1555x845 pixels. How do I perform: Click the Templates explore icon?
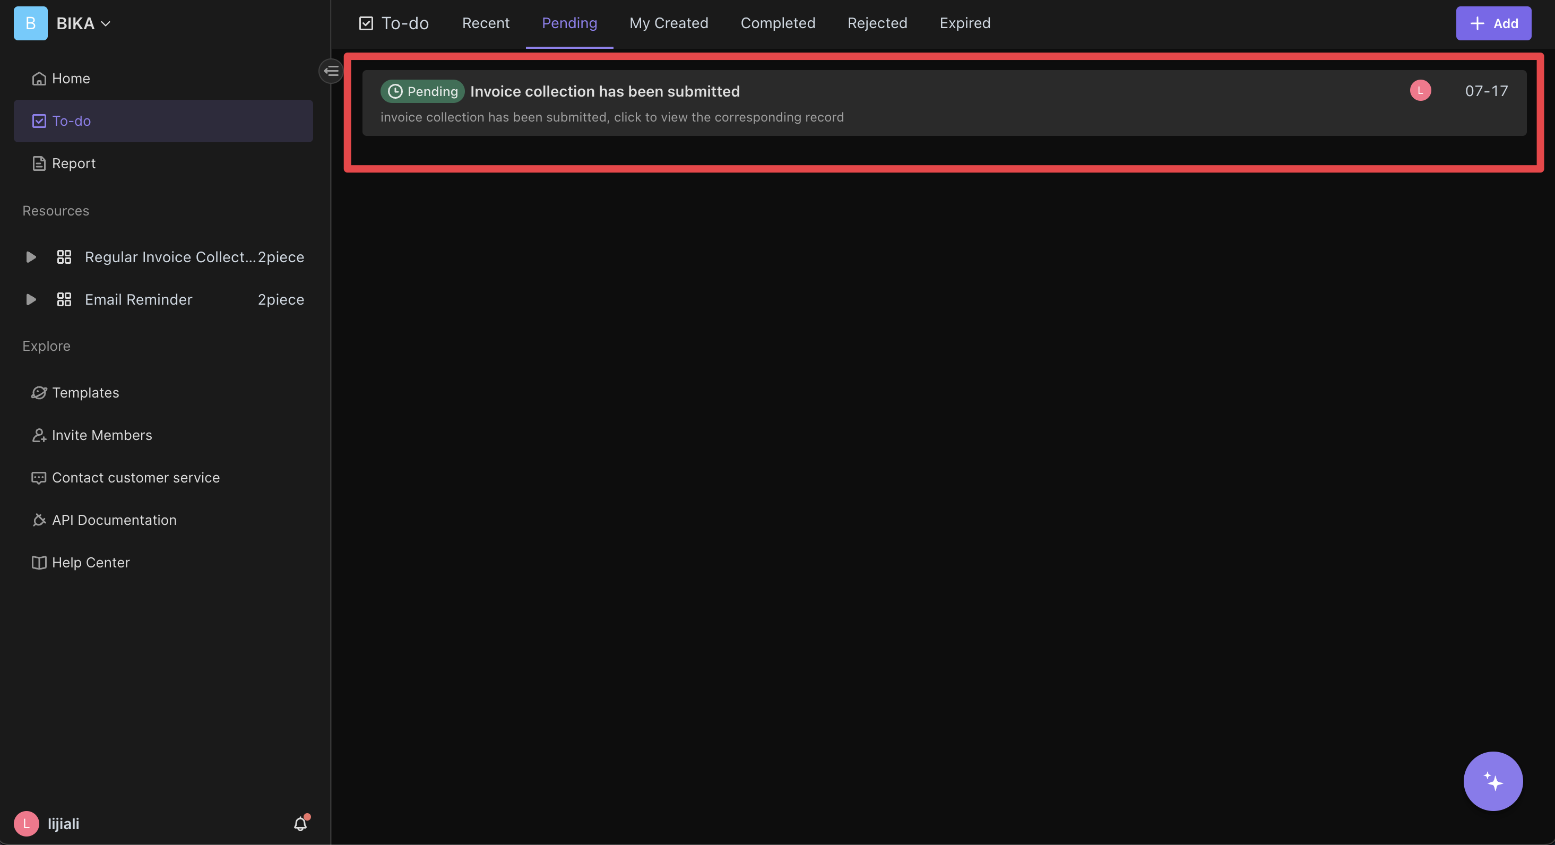tap(38, 393)
